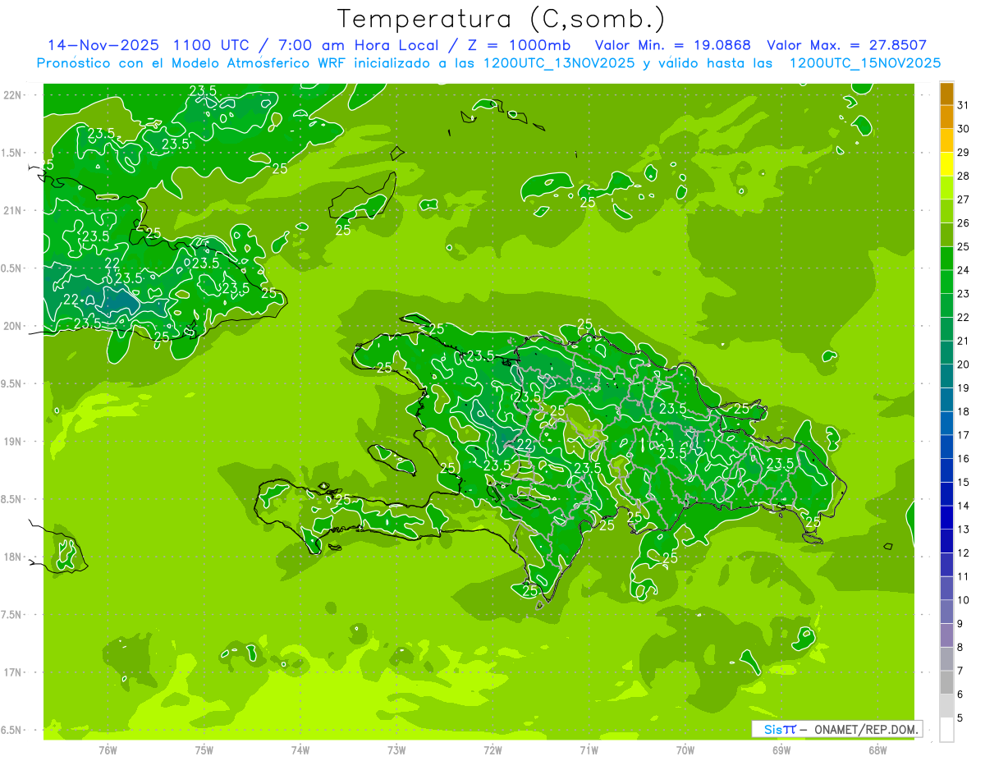Click the 68W longitude axis label
985x761 pixels.
tap(877, 750)
